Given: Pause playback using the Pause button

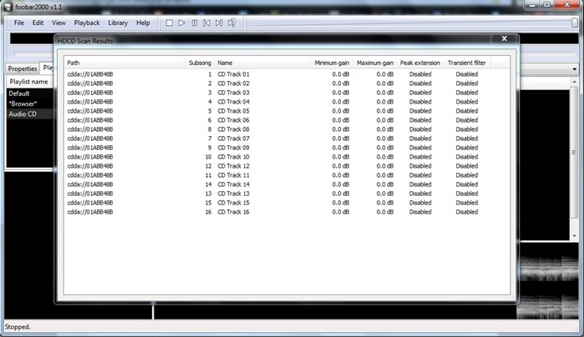Looking at the screenshot, I should point(194,23).
